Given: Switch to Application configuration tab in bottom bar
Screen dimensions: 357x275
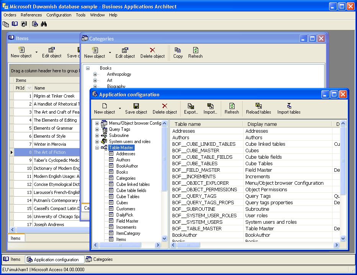Looking at the screenshot, I should pyautogui.click(x=54, y=260).
